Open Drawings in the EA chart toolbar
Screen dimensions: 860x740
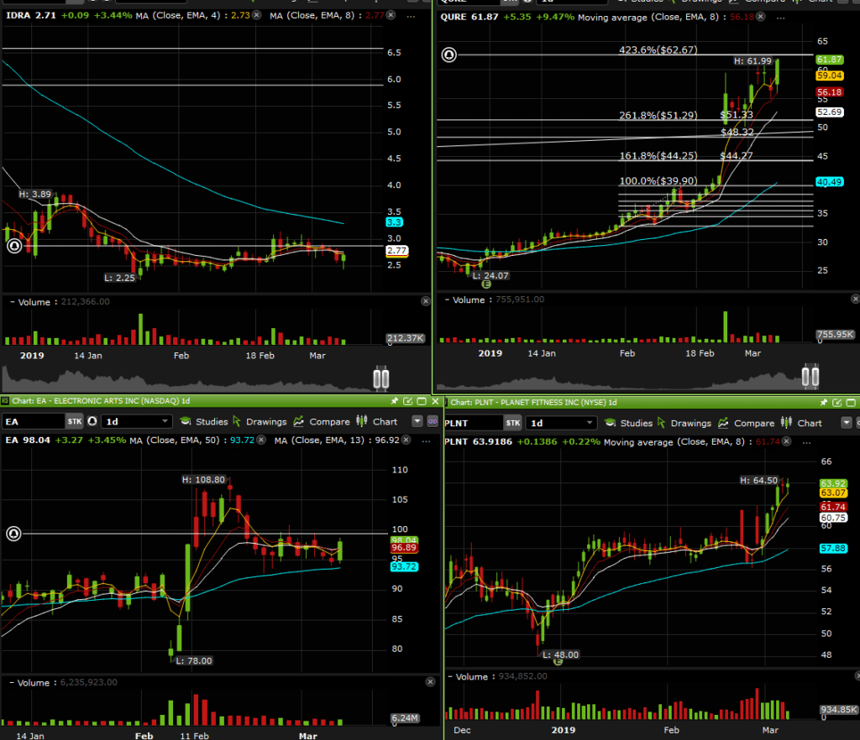(260, 421)
